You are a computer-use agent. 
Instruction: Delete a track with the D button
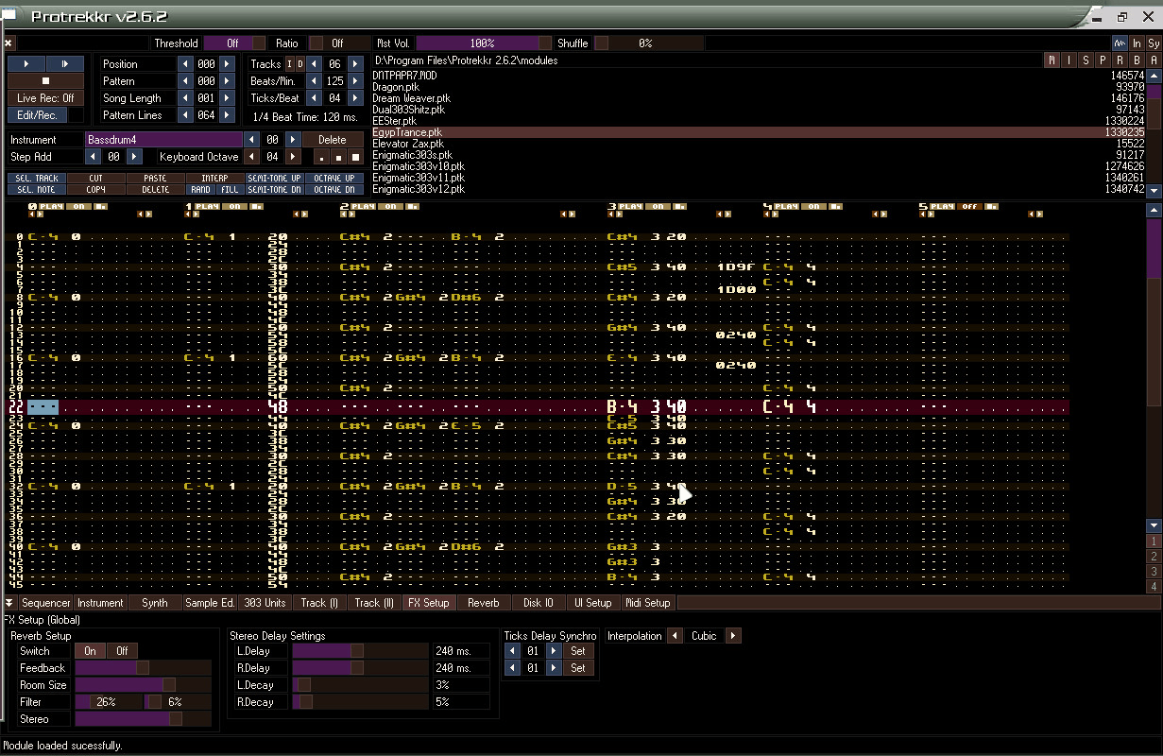(x=300, y=64)
